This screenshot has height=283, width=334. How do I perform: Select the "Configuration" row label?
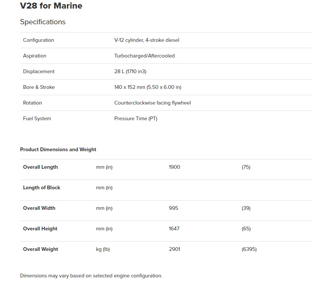click(x=39, y=40)
